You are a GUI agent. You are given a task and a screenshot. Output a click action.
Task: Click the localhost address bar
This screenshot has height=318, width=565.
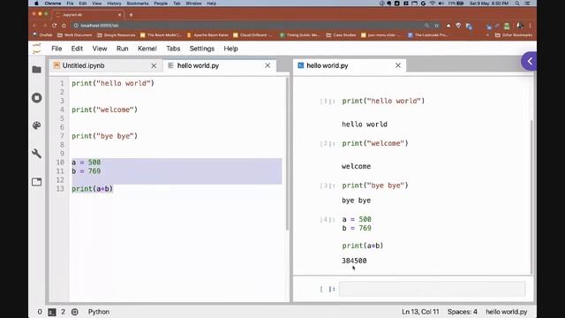[x=249, y=26]
